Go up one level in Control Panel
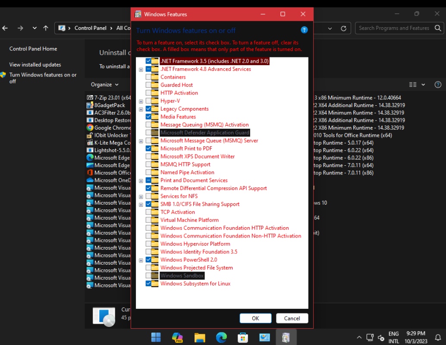The height and width of the screenshot is (345, 446). (46, 28)
